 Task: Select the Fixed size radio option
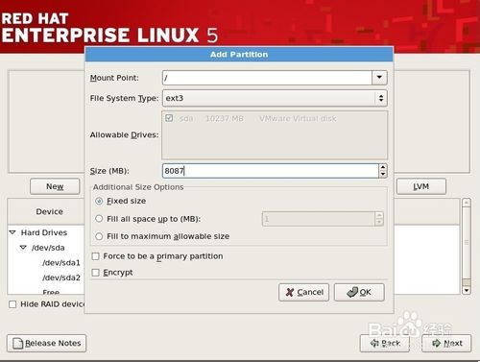(x=99, y=201)
